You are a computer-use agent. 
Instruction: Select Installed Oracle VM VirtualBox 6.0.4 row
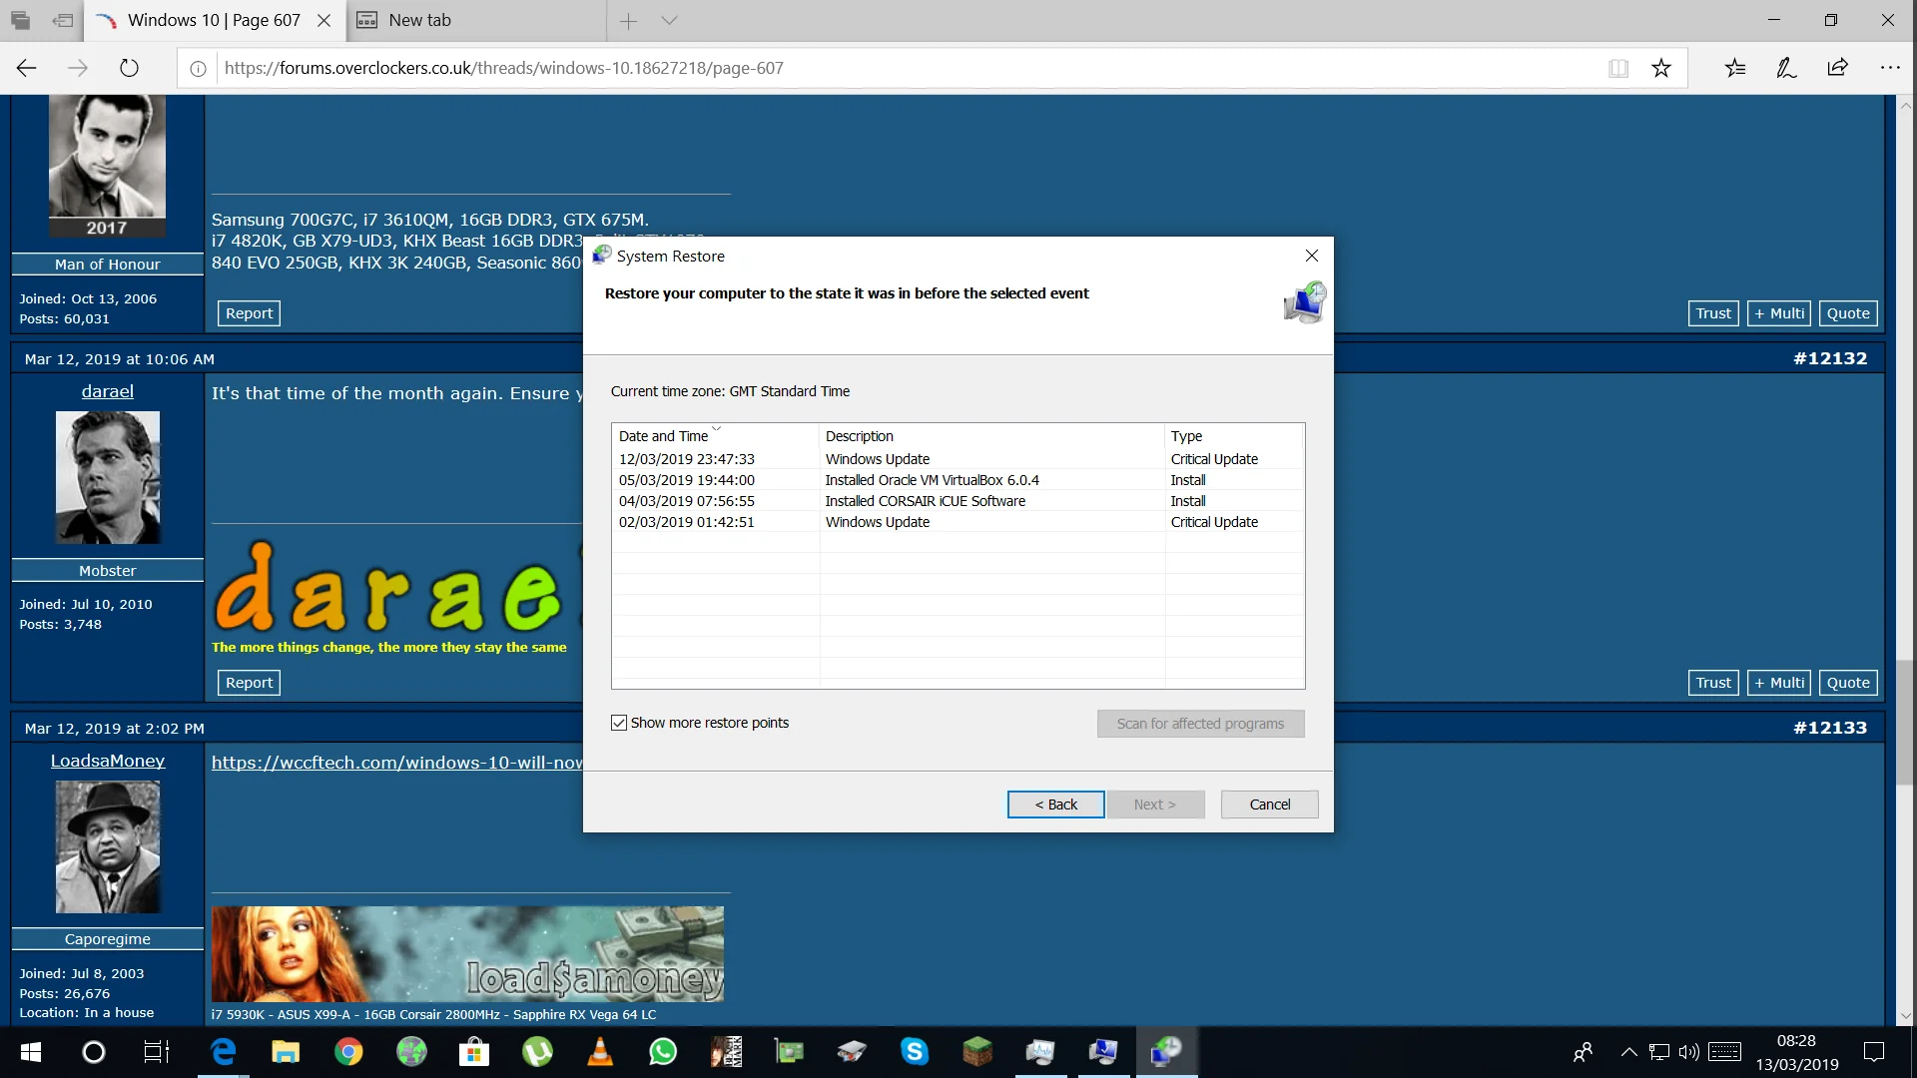coord(958,480)
